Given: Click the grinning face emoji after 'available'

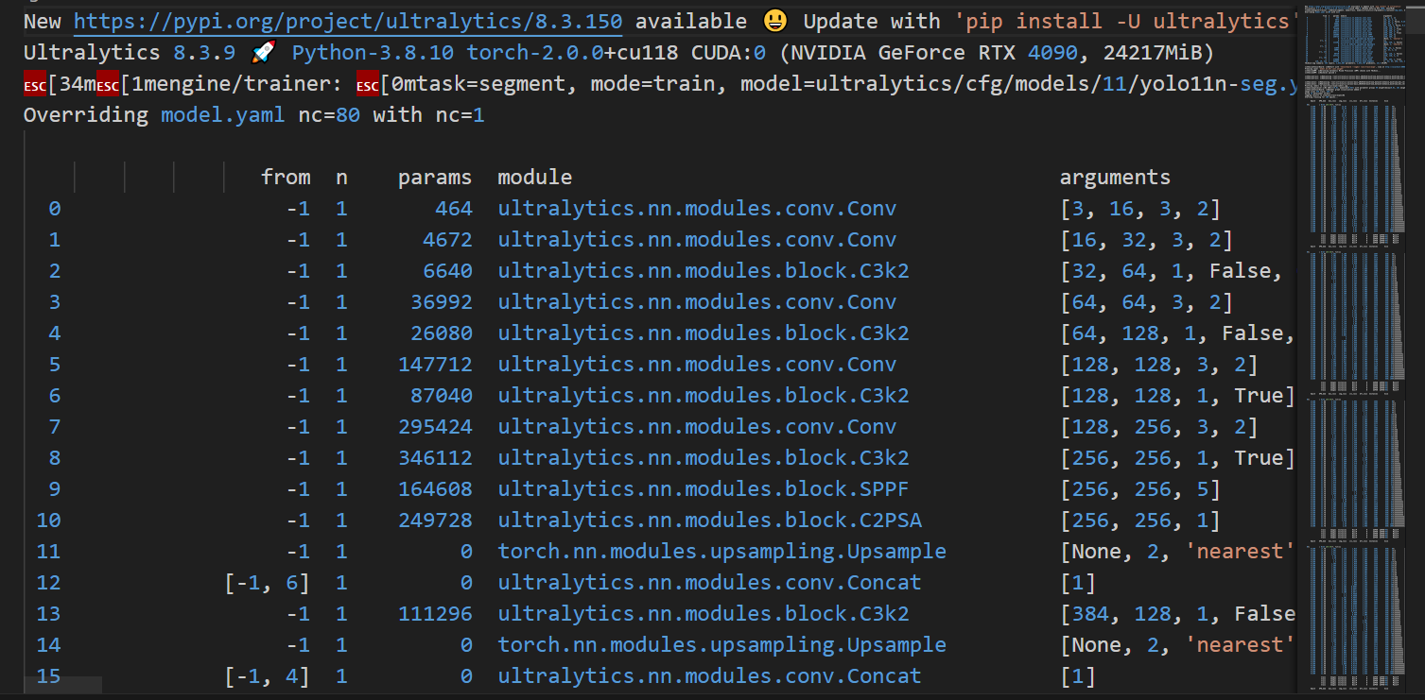Looking at the screenshot, I should click(x=775, y=22).
